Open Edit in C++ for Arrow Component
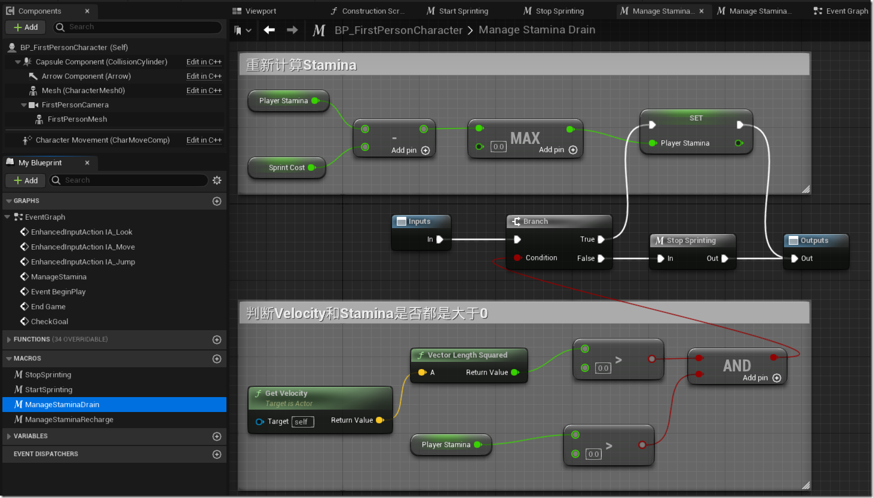 pos(204,76)
